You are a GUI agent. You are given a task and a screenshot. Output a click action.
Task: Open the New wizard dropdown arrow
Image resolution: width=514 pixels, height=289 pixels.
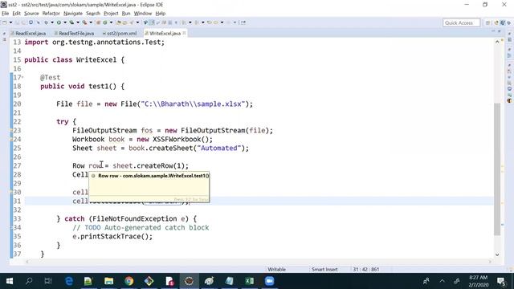click(10, 22)
